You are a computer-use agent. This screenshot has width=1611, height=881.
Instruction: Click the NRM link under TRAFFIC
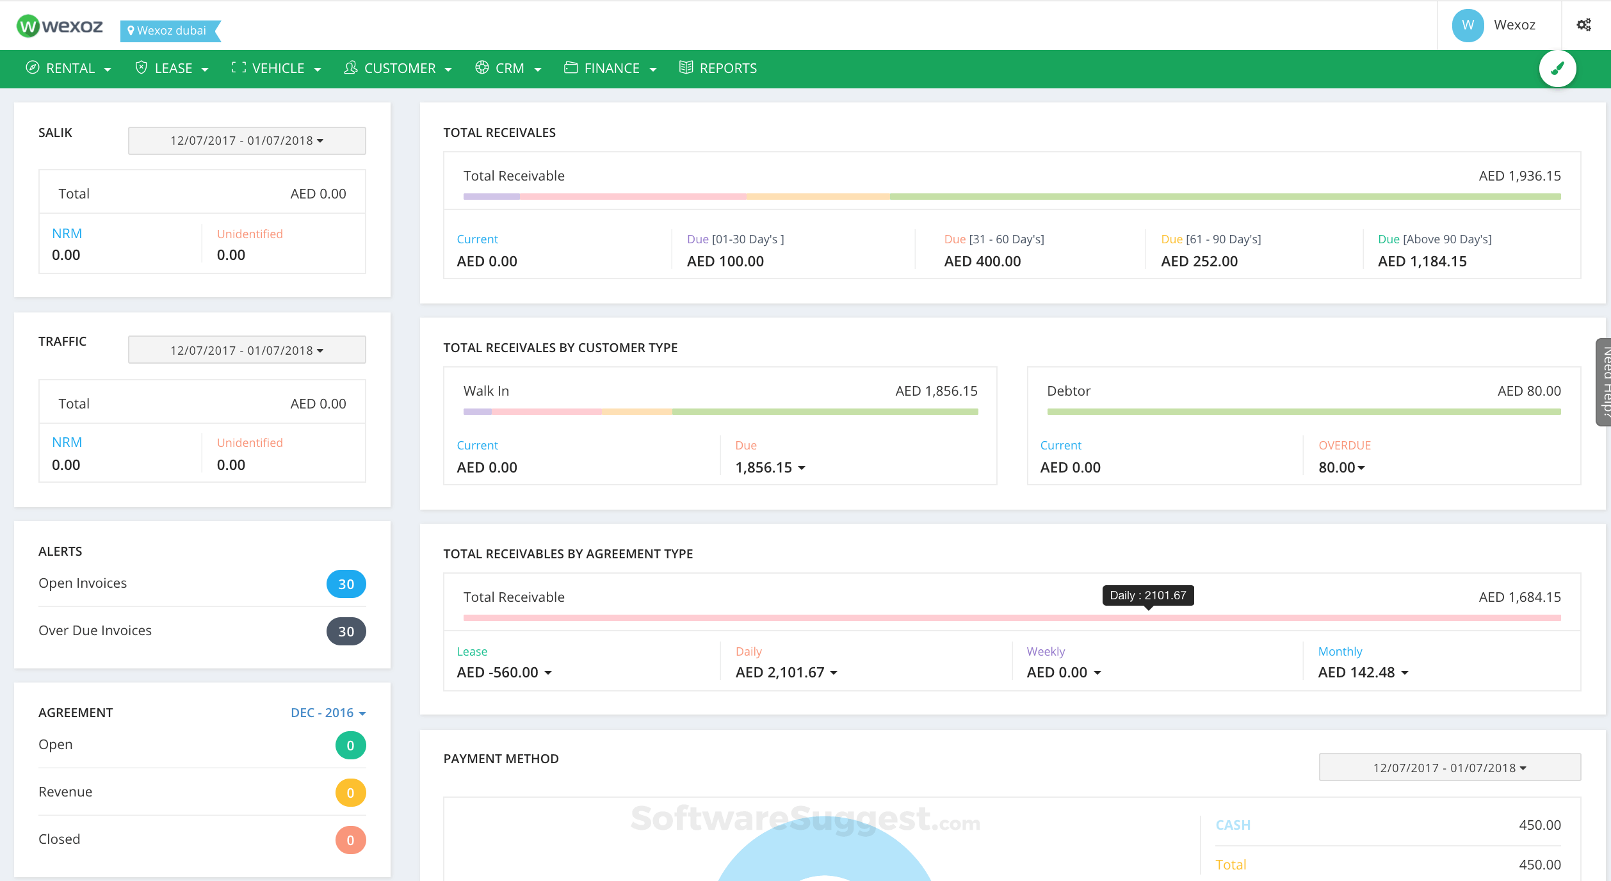click(67, 442)
